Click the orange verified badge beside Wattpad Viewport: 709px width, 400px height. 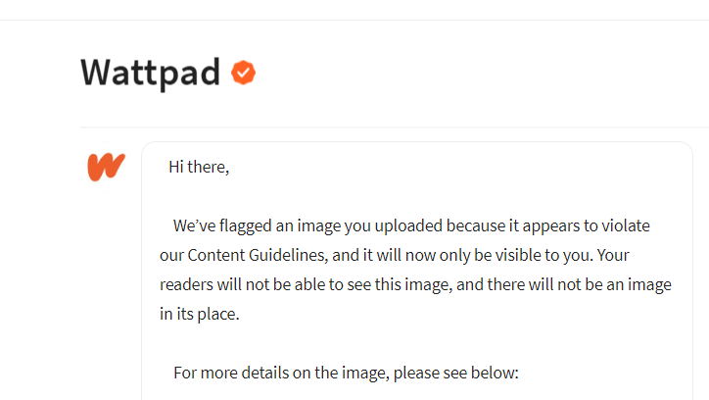243,73
